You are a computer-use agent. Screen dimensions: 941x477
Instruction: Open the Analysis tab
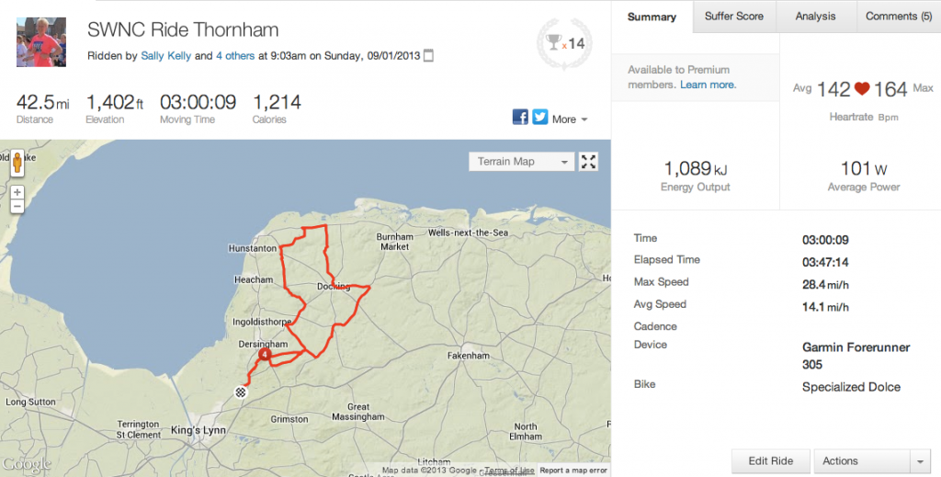[x=815, y=17]
